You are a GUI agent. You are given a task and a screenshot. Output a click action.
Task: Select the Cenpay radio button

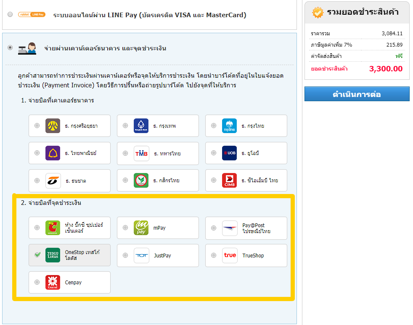[37, 283]
